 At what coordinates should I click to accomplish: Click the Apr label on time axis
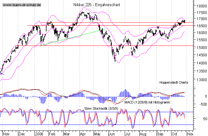pos(83,134)
